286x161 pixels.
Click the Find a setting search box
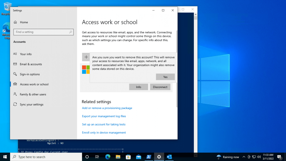pos(43,32)
